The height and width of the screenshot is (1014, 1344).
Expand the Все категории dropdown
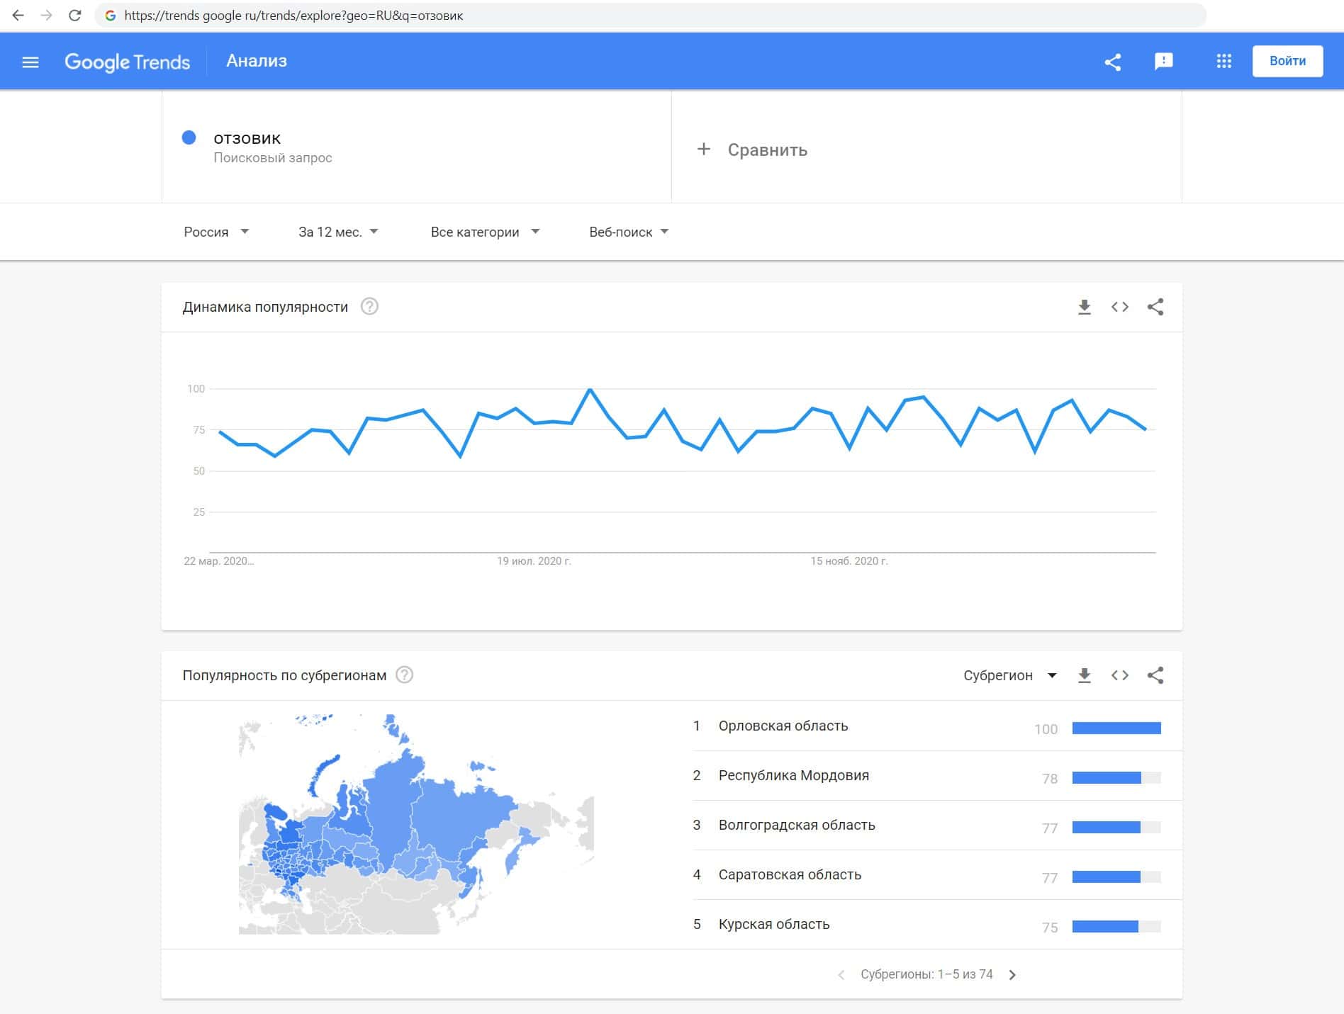coord(485,232)
